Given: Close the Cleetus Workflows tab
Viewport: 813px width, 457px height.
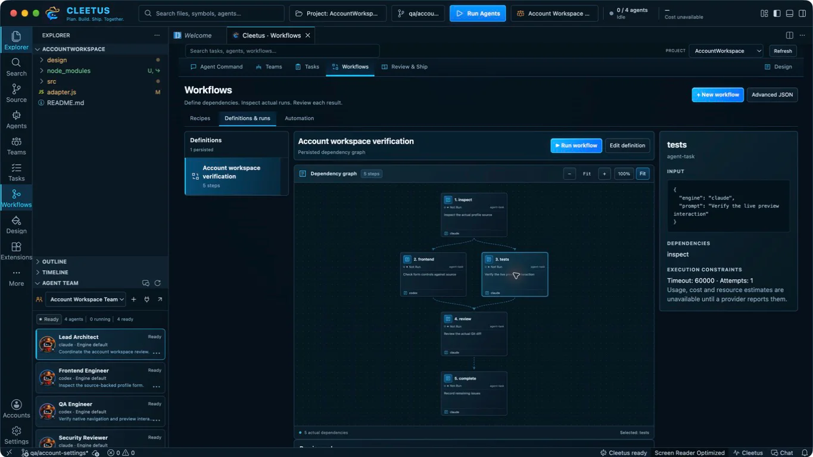Looking at the screenshot, I should [308, 35].
